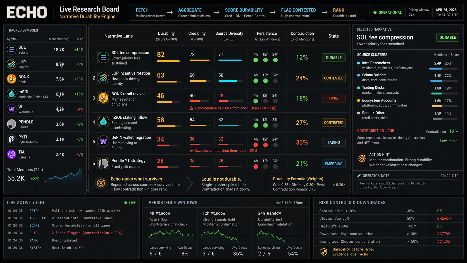The height and width of the screenshot is (263, 467).
Task: Click the PYTH Network icon
Action: click(11, 139)
